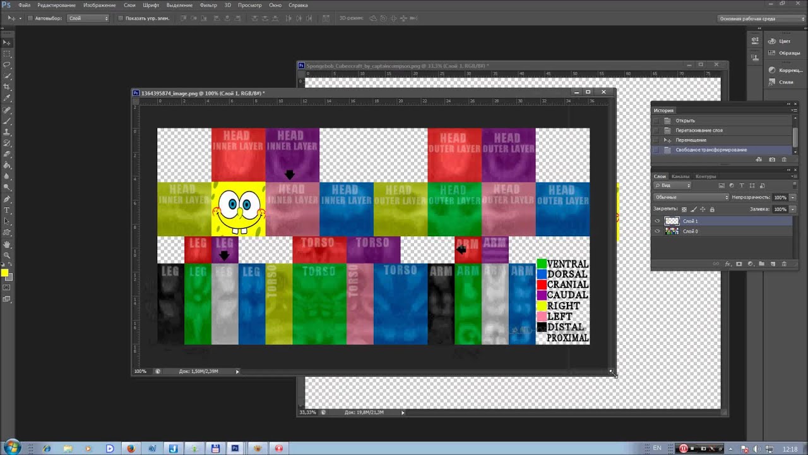Open the Изображение menu
The width and height of the screenshot is (808, 455).
pyautogui.click(x=99, y=5)
